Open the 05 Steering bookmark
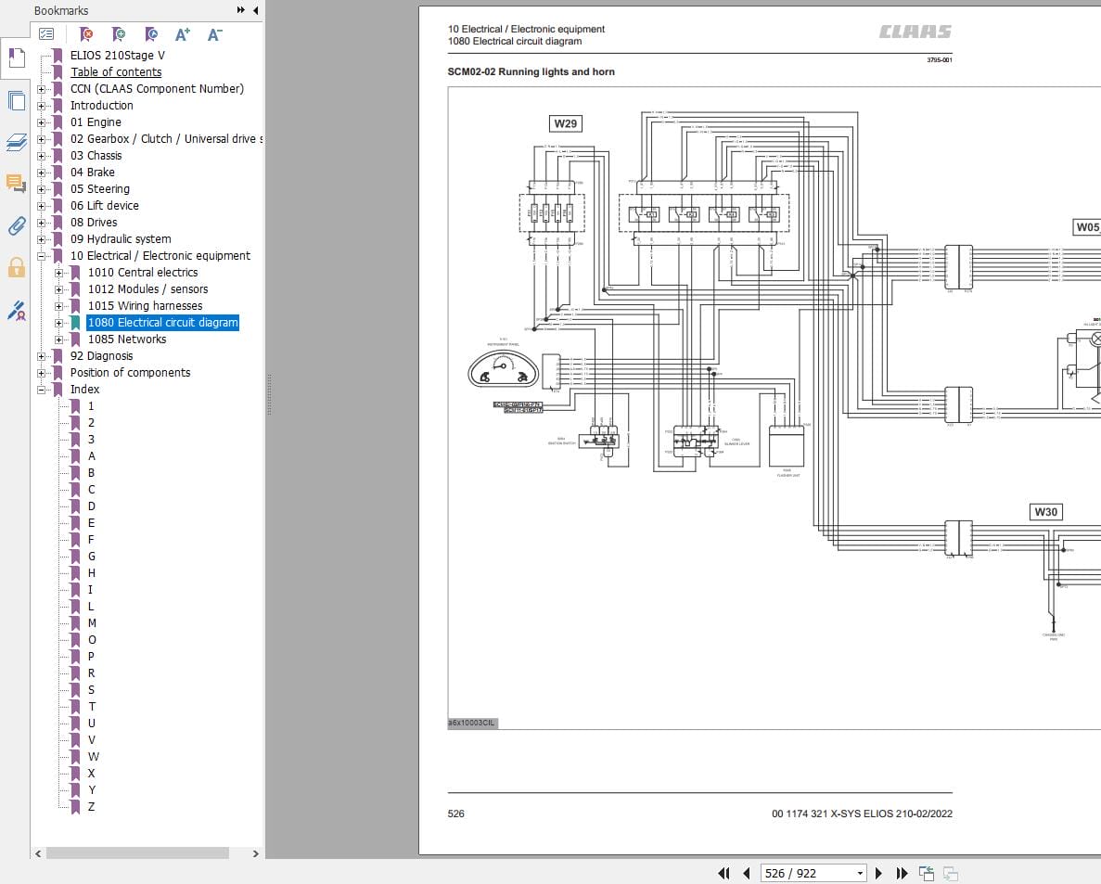 pyautogui.click(x=99, y=189)
